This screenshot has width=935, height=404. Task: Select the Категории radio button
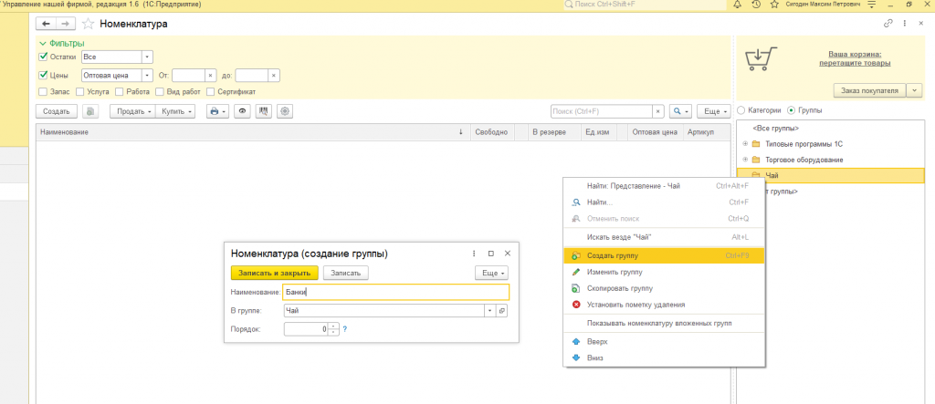741,110
